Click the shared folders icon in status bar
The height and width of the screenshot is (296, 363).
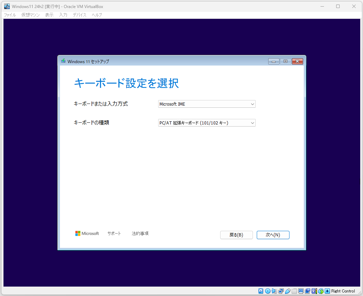(x=294, y=291)
